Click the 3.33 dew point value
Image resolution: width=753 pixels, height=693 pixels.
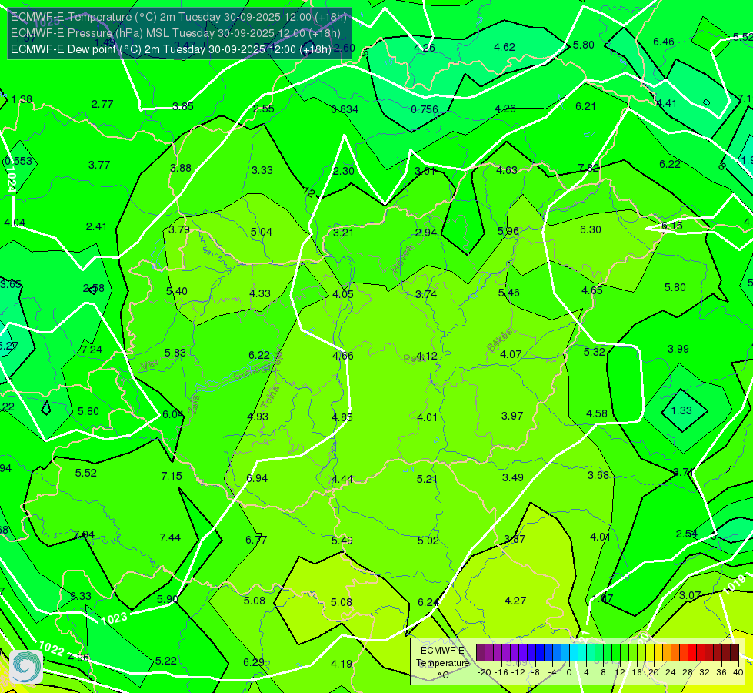point(262,170)
